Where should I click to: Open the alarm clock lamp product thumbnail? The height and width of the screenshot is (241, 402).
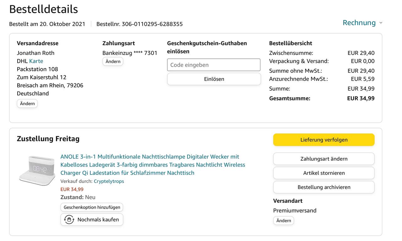(37, 170)
